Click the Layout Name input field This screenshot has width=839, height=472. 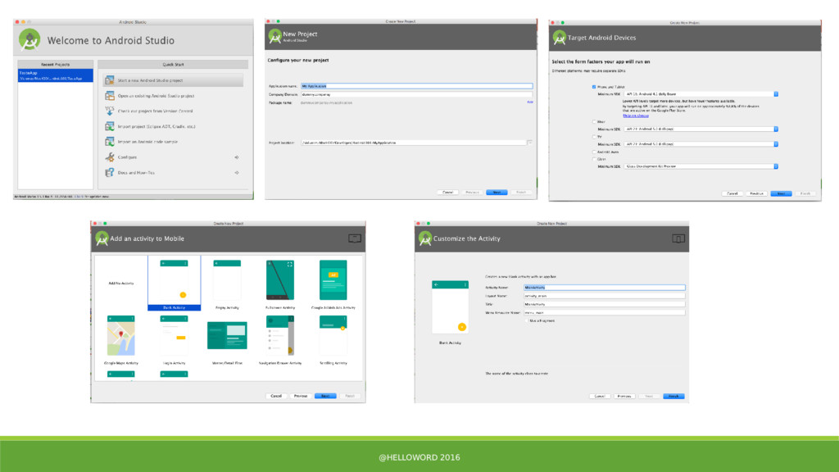pos(604,296)
